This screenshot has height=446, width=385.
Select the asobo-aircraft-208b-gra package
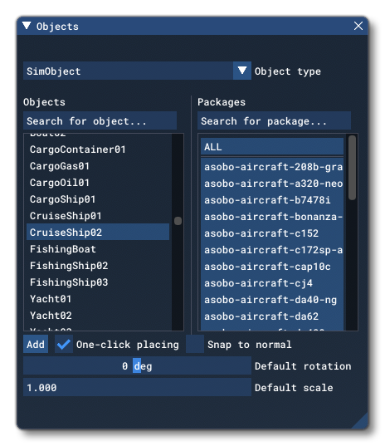(272, 167)
